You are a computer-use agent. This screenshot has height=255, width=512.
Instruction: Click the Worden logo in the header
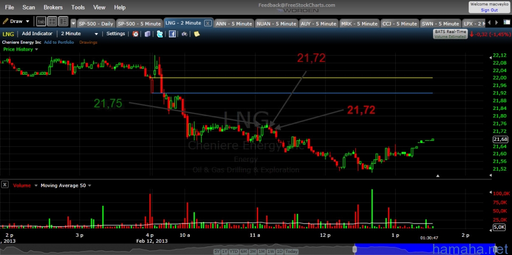pos(297,11)
